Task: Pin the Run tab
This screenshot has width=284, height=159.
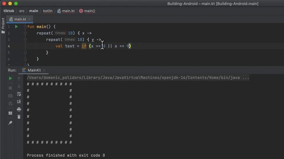Action: coord(10,123)
